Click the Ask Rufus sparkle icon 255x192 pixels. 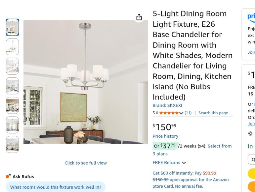click(9, 176)
